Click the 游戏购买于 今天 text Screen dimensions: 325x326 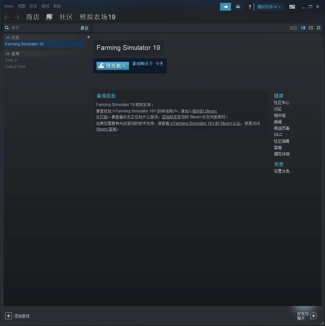pyautogui.click(x=148, y=63)
